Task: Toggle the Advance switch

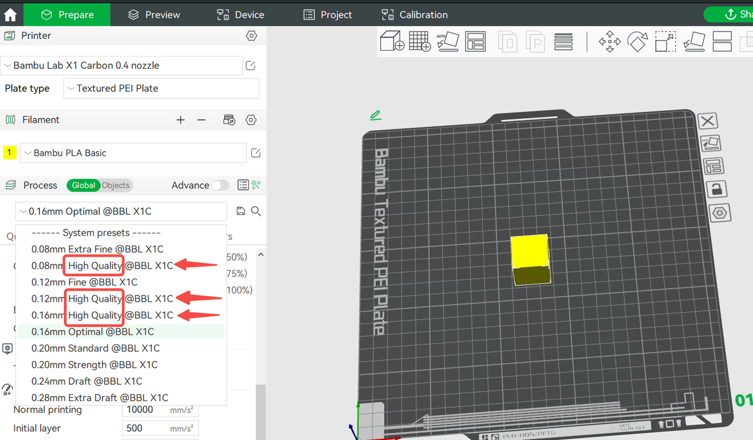Action: pyautogui.click(x=220, y=185)
